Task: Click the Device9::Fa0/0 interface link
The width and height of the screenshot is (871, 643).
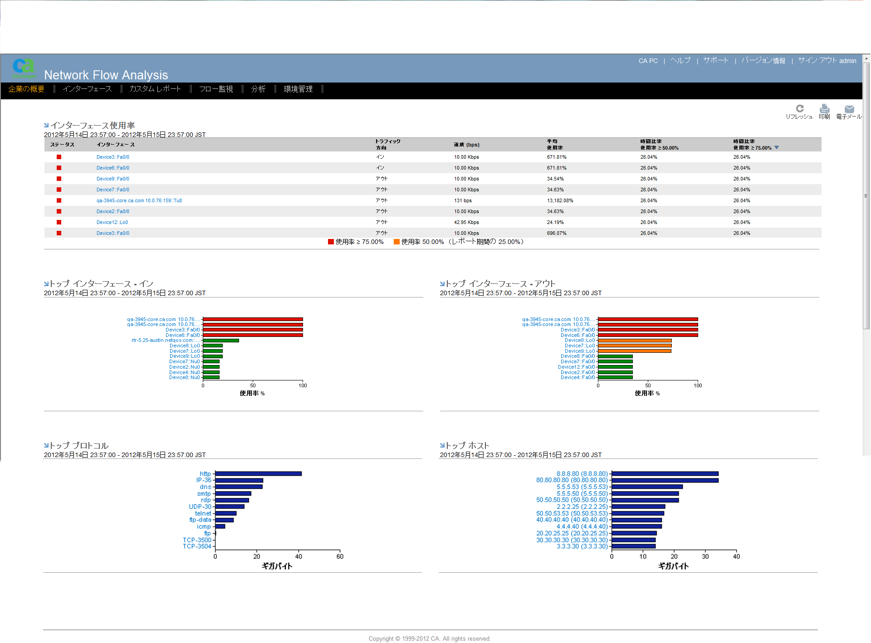Action: [113, 179]
